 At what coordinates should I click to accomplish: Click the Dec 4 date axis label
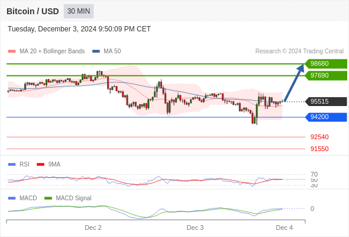pyautogui.click(x=285, y=228)
